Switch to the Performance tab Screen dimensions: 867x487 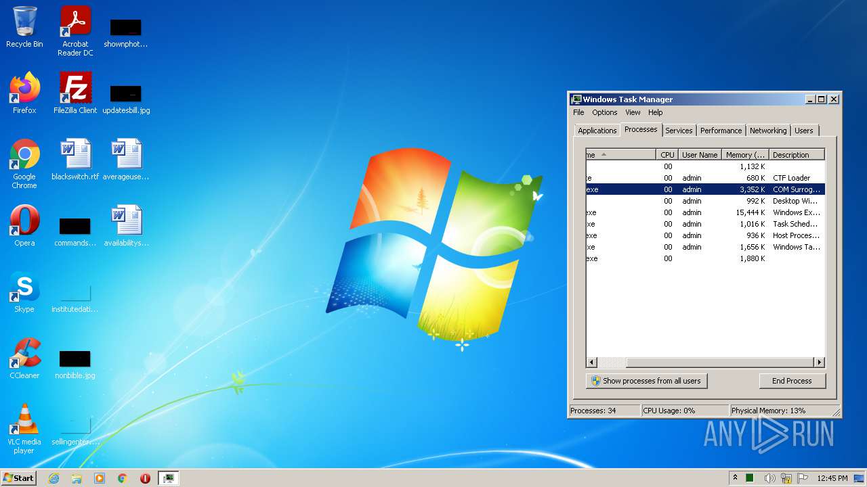(x=721, y=131)
